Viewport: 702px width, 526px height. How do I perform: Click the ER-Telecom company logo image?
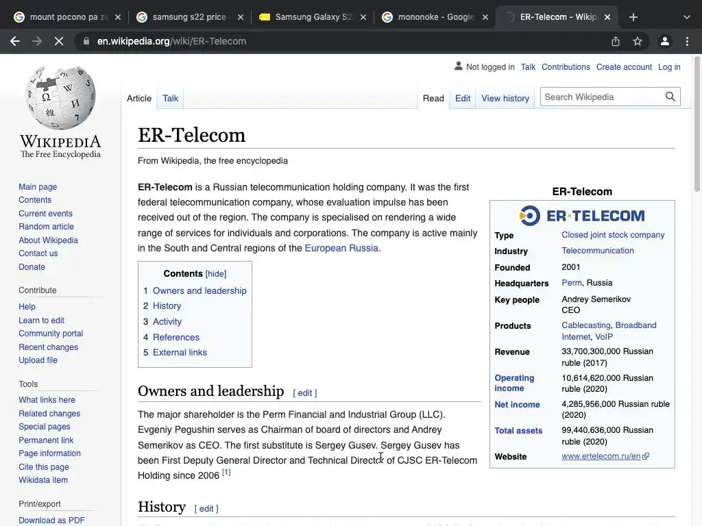pyautogui.click(x=582, y=216)
